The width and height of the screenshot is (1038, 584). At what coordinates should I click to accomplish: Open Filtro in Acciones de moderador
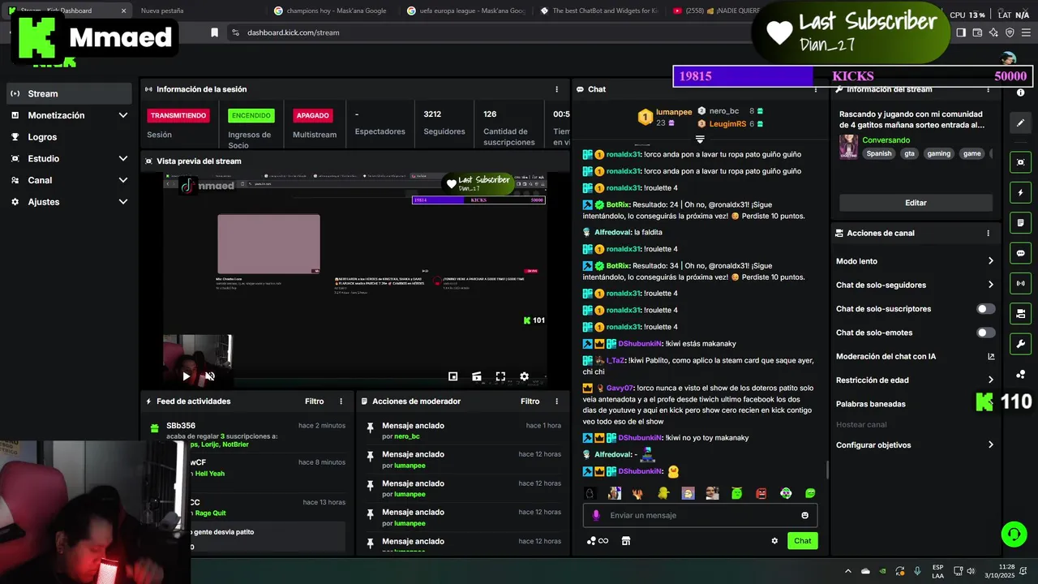[530, 401]
